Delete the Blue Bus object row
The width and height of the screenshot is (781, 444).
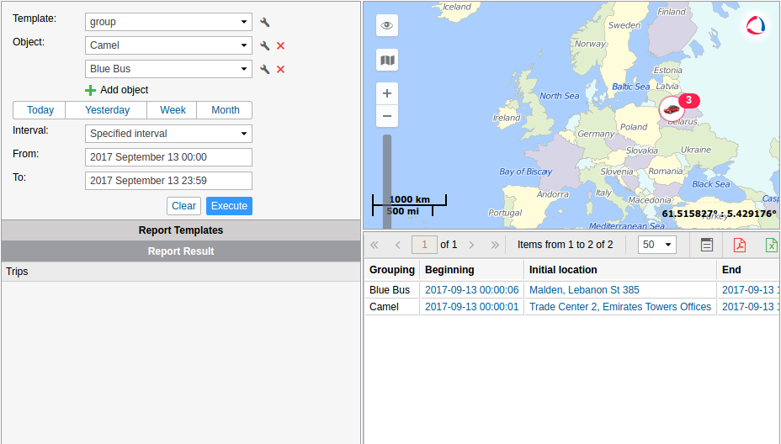click(281, 70)
